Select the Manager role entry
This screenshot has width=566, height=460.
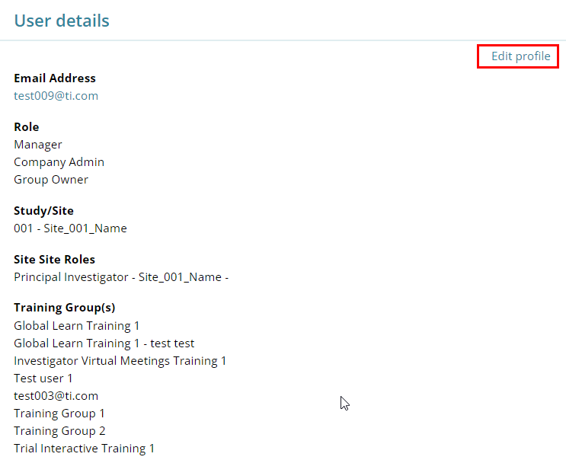coord(38,145)
